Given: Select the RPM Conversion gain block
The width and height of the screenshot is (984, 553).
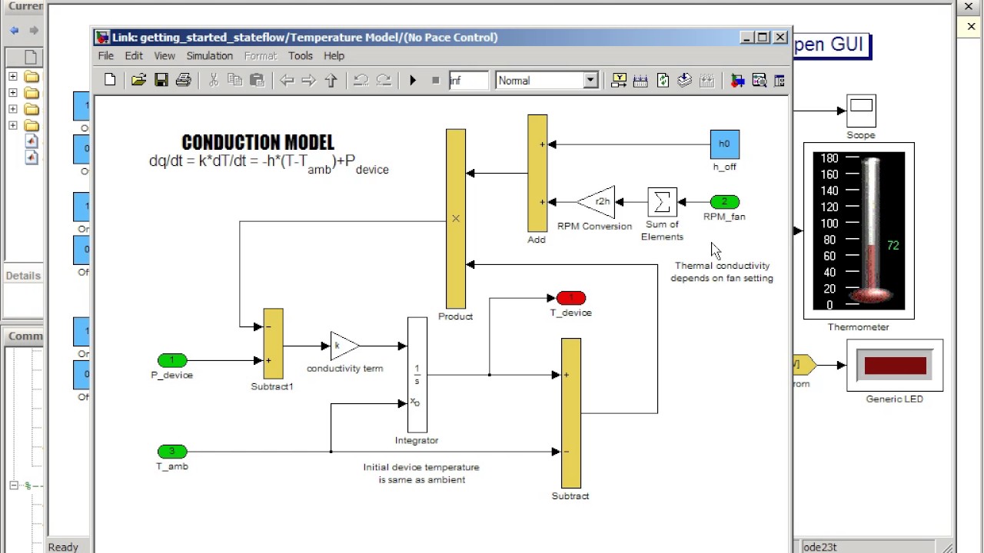Looking at the screenshot, I should 597,202.
